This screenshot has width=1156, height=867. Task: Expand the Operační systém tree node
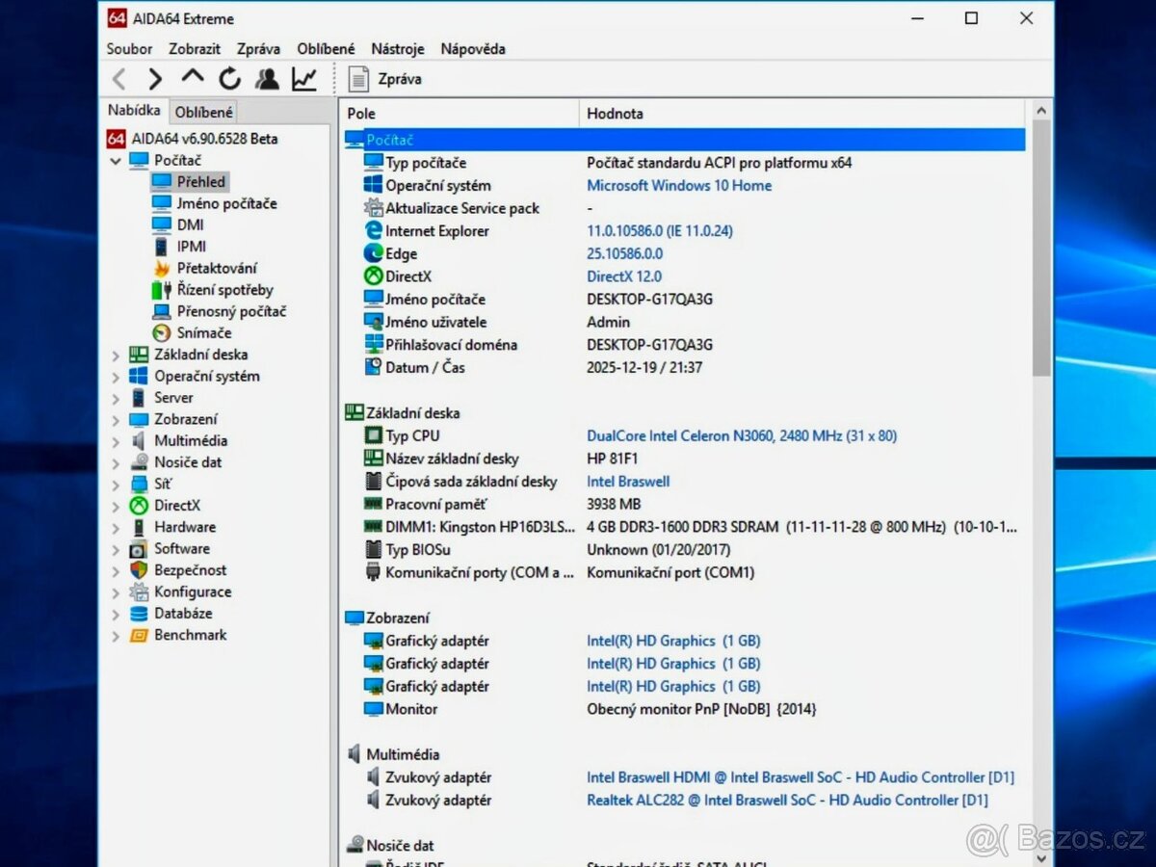pos(116,377)
